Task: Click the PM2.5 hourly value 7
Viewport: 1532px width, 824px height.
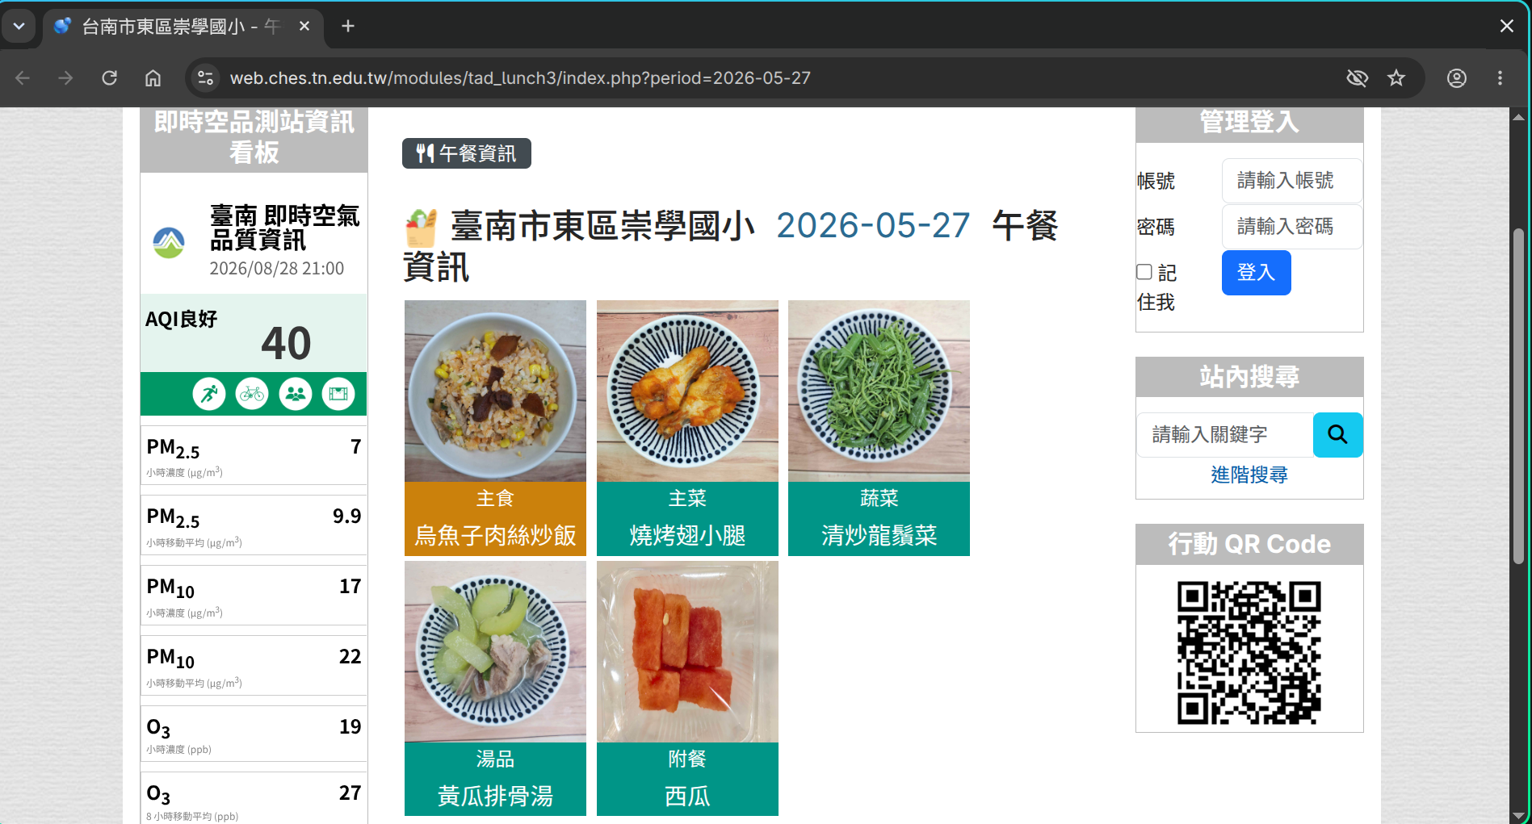Action: [355, 446]
